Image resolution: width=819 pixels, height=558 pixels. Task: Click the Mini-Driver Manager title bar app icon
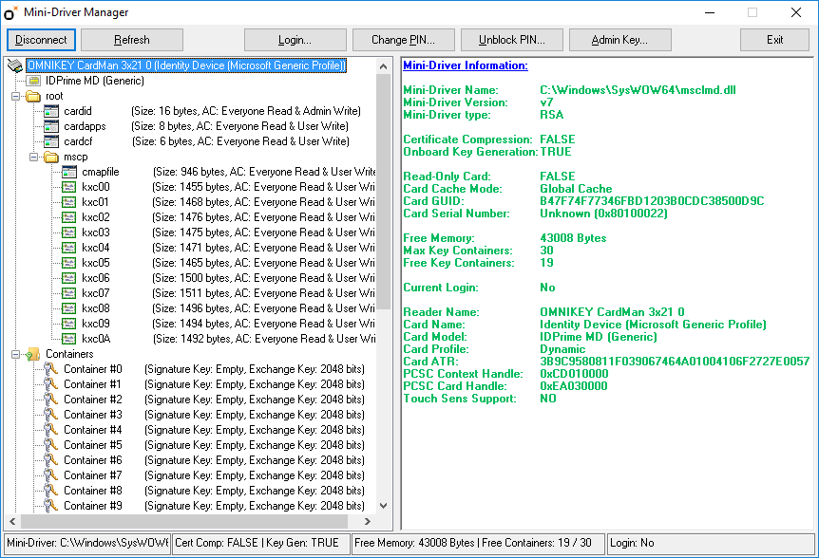click(11, 12)
